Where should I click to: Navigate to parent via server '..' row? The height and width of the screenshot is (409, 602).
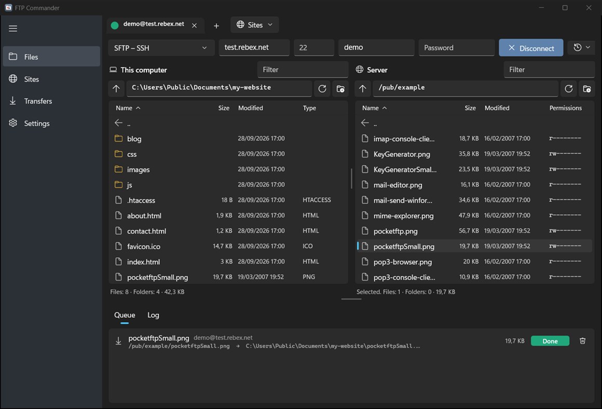click(474, 123)
